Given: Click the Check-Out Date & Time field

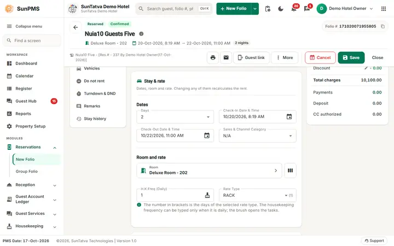Looking at the screenshot, I should pyautogui.click(x=175, y=136).
